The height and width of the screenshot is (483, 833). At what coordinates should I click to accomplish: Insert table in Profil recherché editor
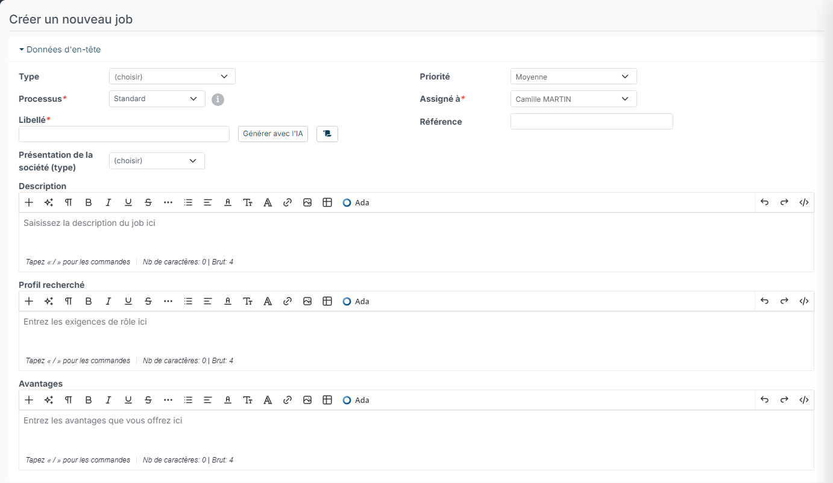click(327, 301)
